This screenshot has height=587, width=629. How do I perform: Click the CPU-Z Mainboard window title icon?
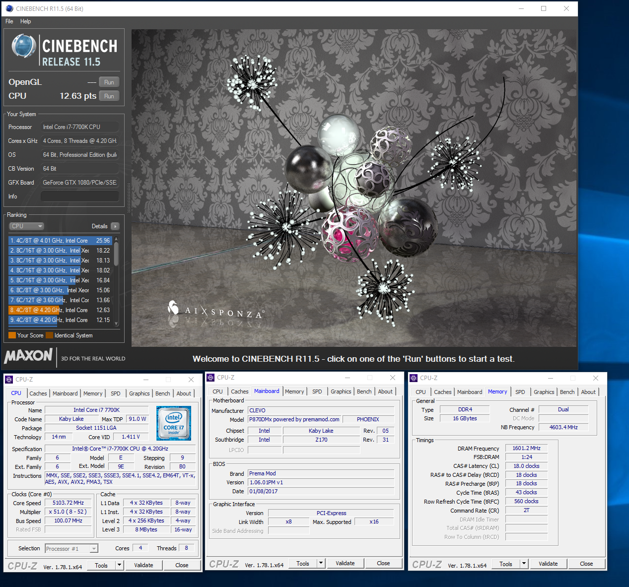[210, 378]
